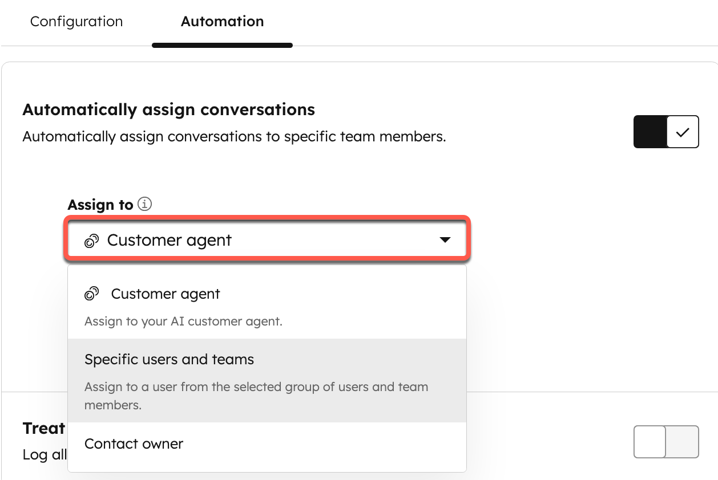This screenshot has width=718, height=480.
Task: Disable the Automatically assign conversations switch
Action: pyautogui.click(x=665, y=132)
